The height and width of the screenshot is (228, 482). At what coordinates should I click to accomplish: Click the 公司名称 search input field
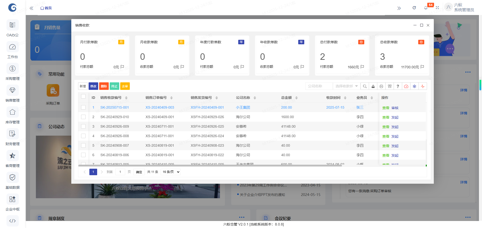(319, 86)
